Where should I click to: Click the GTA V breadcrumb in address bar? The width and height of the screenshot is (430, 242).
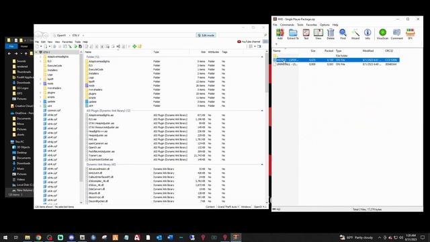[x=76, y=35]
